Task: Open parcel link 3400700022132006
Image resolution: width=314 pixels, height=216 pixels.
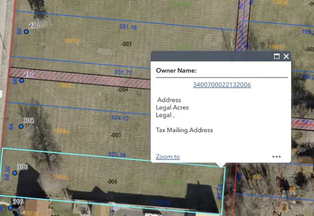Action: pyautogui.click(x=222, y=84)
